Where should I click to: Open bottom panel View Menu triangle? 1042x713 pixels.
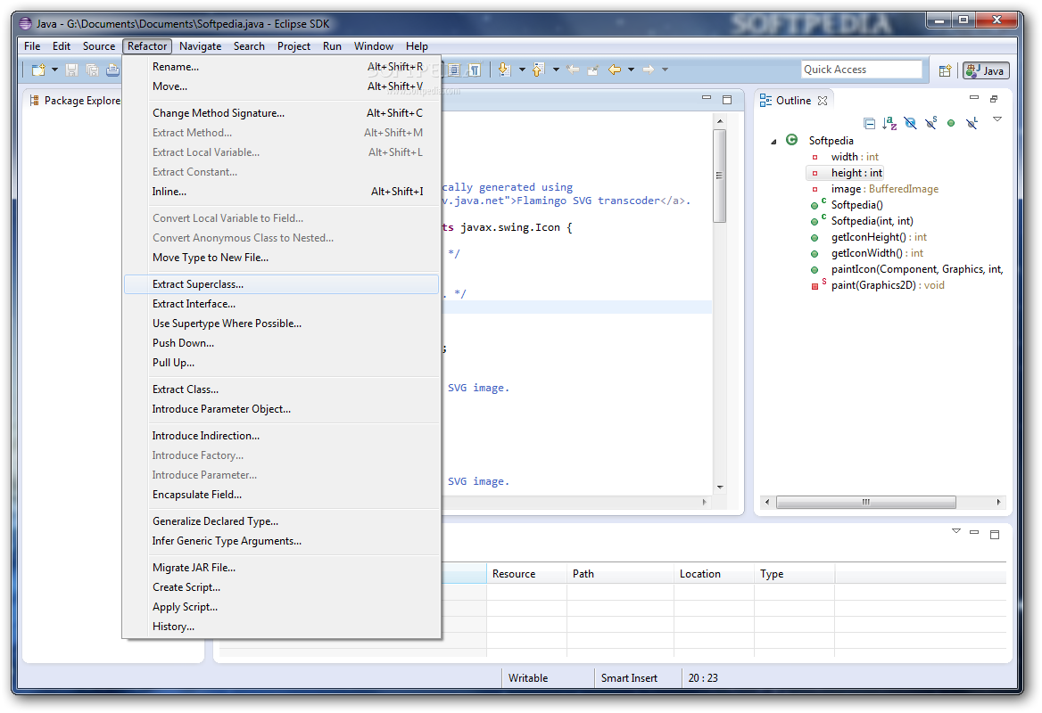pyautogui.click(x=956, y=531)
